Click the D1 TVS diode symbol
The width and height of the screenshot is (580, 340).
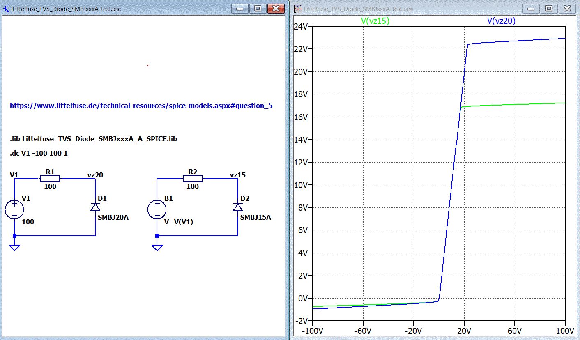click(x=95, y=208)
